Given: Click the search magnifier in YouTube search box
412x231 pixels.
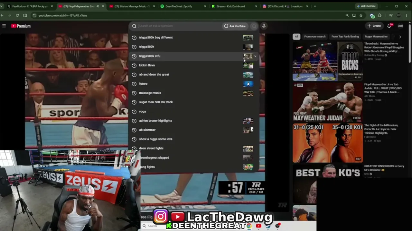Looking at the screenshot, I should [x=134, y=26].
